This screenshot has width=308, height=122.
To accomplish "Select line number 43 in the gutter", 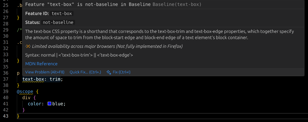I will point(5,116).
